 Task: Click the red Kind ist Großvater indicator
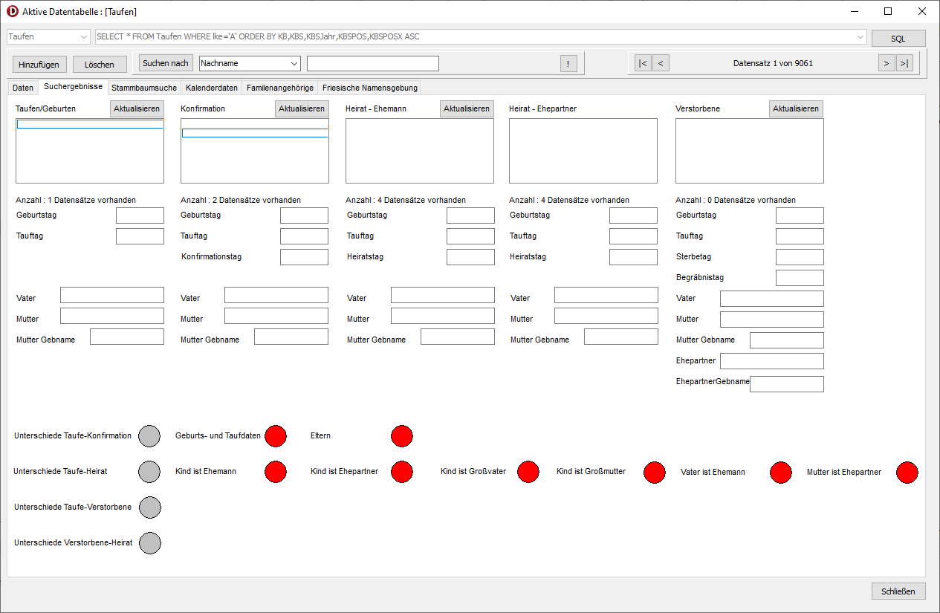[x=528, y=472]
